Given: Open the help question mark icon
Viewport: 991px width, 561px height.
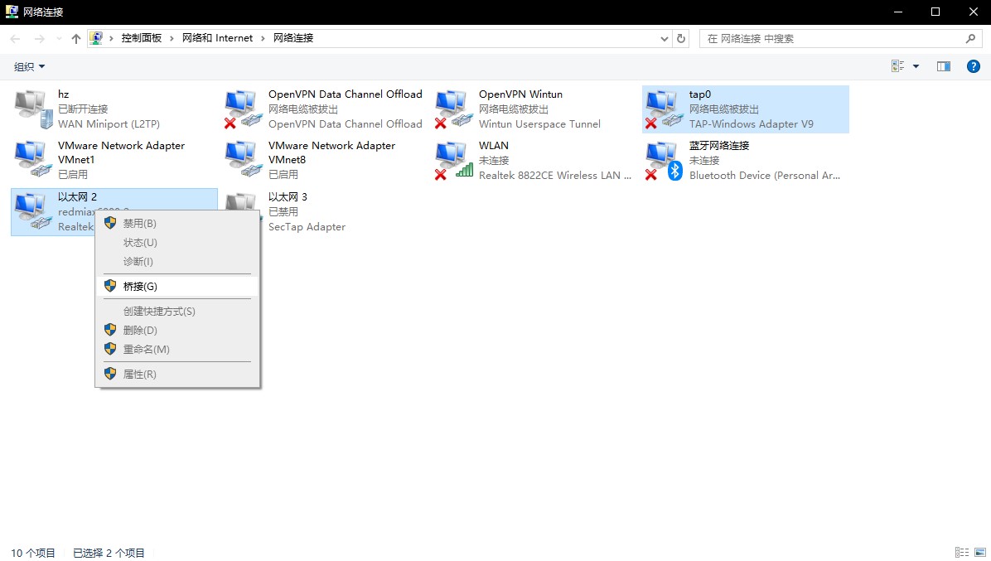Looking at the screenshot, I should click(974, 66).
